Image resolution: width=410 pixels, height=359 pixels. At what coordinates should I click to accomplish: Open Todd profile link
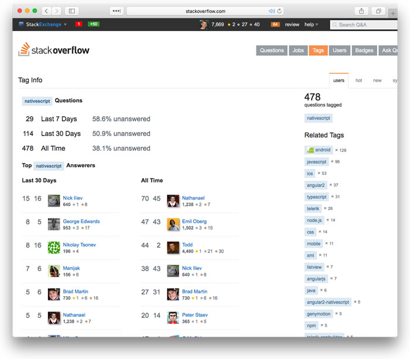point(187,245)
